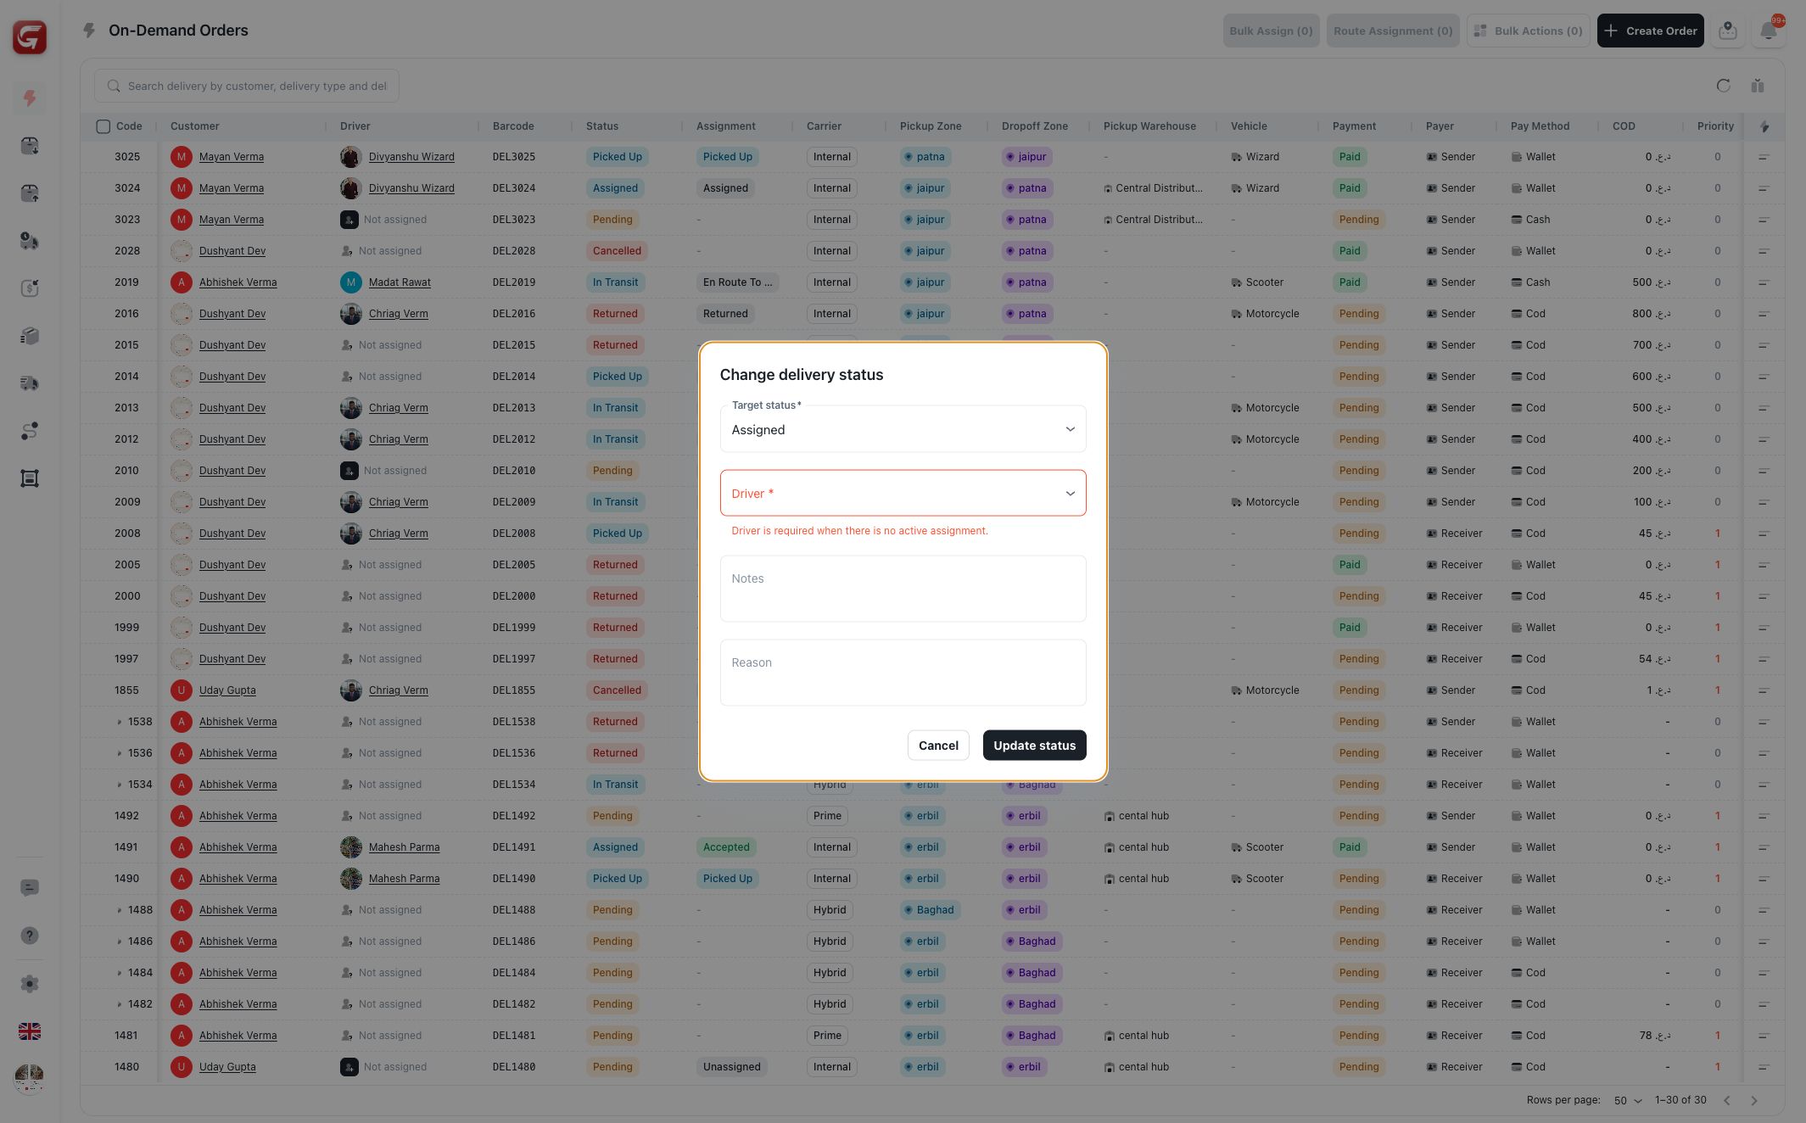Open the sidebar chat messages icon

click(x=30, y=888)
